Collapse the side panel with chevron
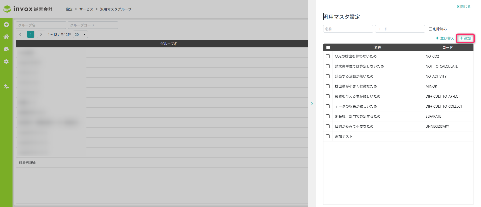The width and height of the screenshot is (481, 207). pos(312,104)
